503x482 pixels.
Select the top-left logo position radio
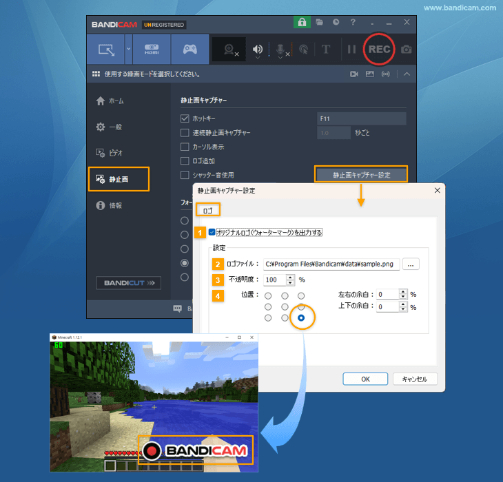268,296
